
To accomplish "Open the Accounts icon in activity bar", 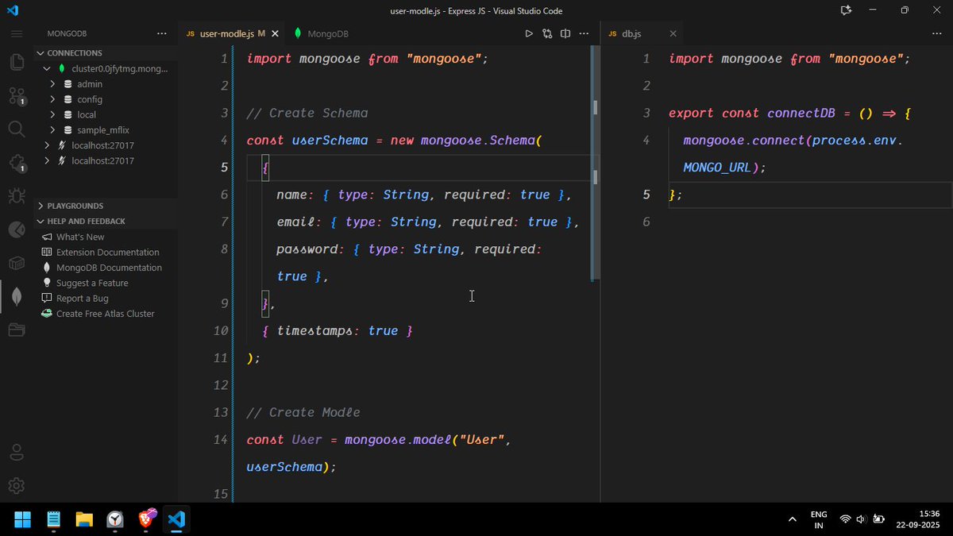I will point(17,453).
